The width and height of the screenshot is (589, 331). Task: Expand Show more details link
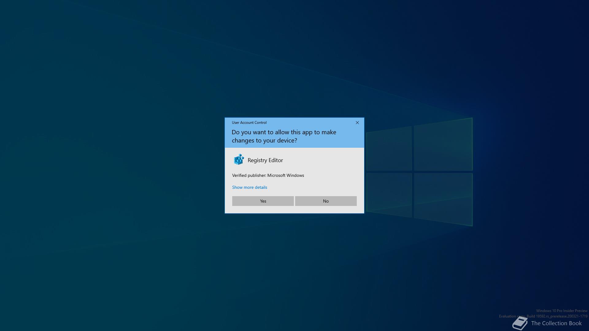249,187
